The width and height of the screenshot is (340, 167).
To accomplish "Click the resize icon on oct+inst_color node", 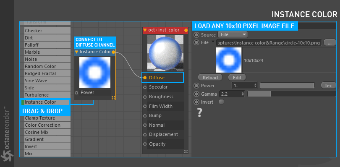I will click(186, 151).
